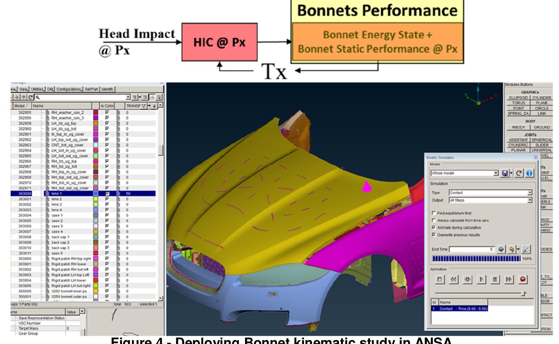Viewport: 559px width, 344px height.
Task: Enable Always calculate from time zero
Action: (434, 220)
